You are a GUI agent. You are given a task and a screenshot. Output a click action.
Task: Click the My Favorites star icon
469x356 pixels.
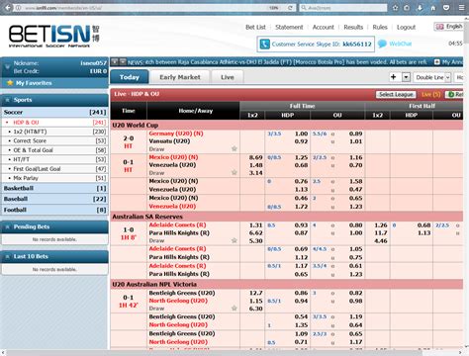coord(10,83)
